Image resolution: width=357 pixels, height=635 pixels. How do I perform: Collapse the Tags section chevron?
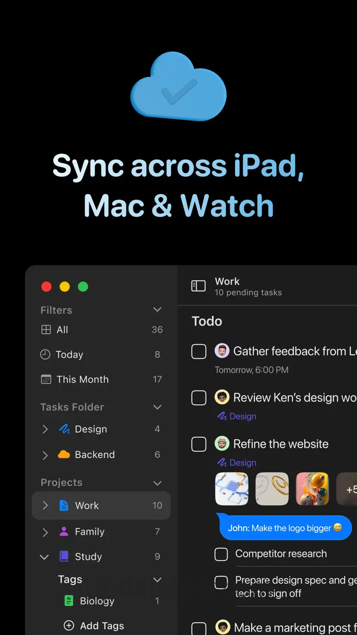pyautogui.click(x=157, y=580)
